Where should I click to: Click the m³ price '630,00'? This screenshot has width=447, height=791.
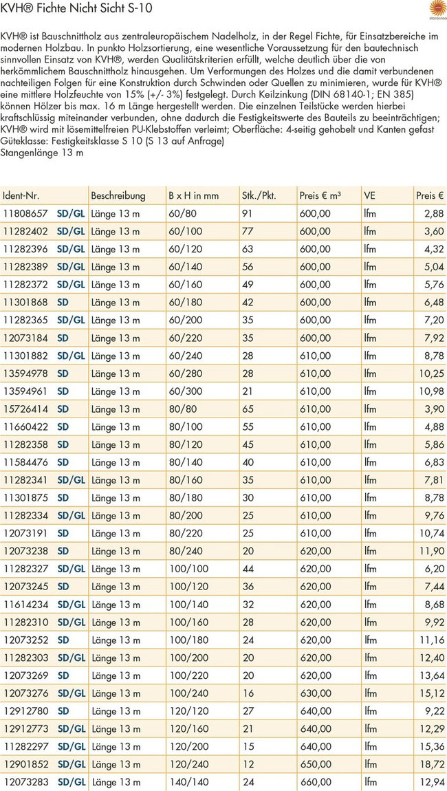[315, 693]
